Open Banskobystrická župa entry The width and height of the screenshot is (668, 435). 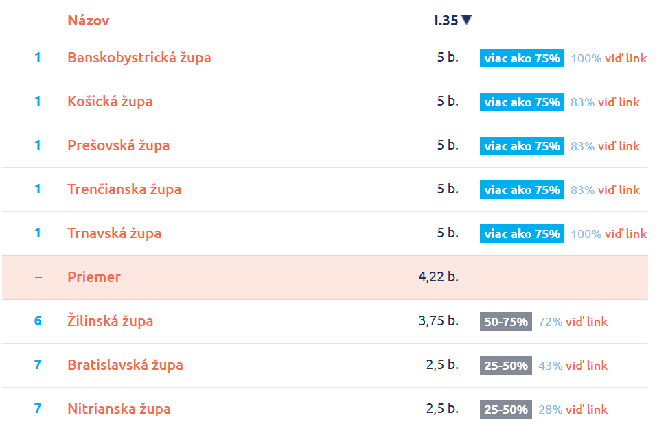tap(139, 58)
